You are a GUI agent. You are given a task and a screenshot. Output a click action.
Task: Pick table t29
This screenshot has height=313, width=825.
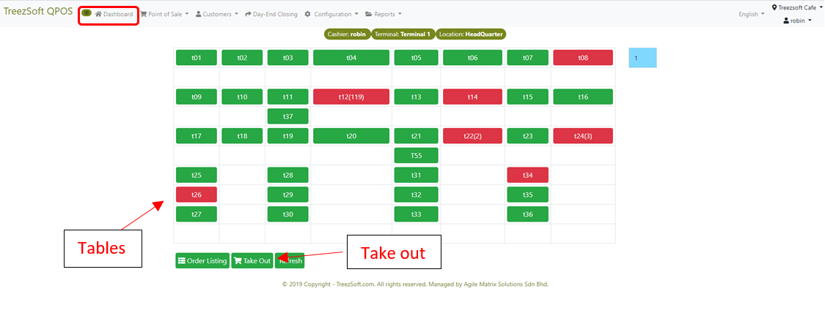coord(287,195)
